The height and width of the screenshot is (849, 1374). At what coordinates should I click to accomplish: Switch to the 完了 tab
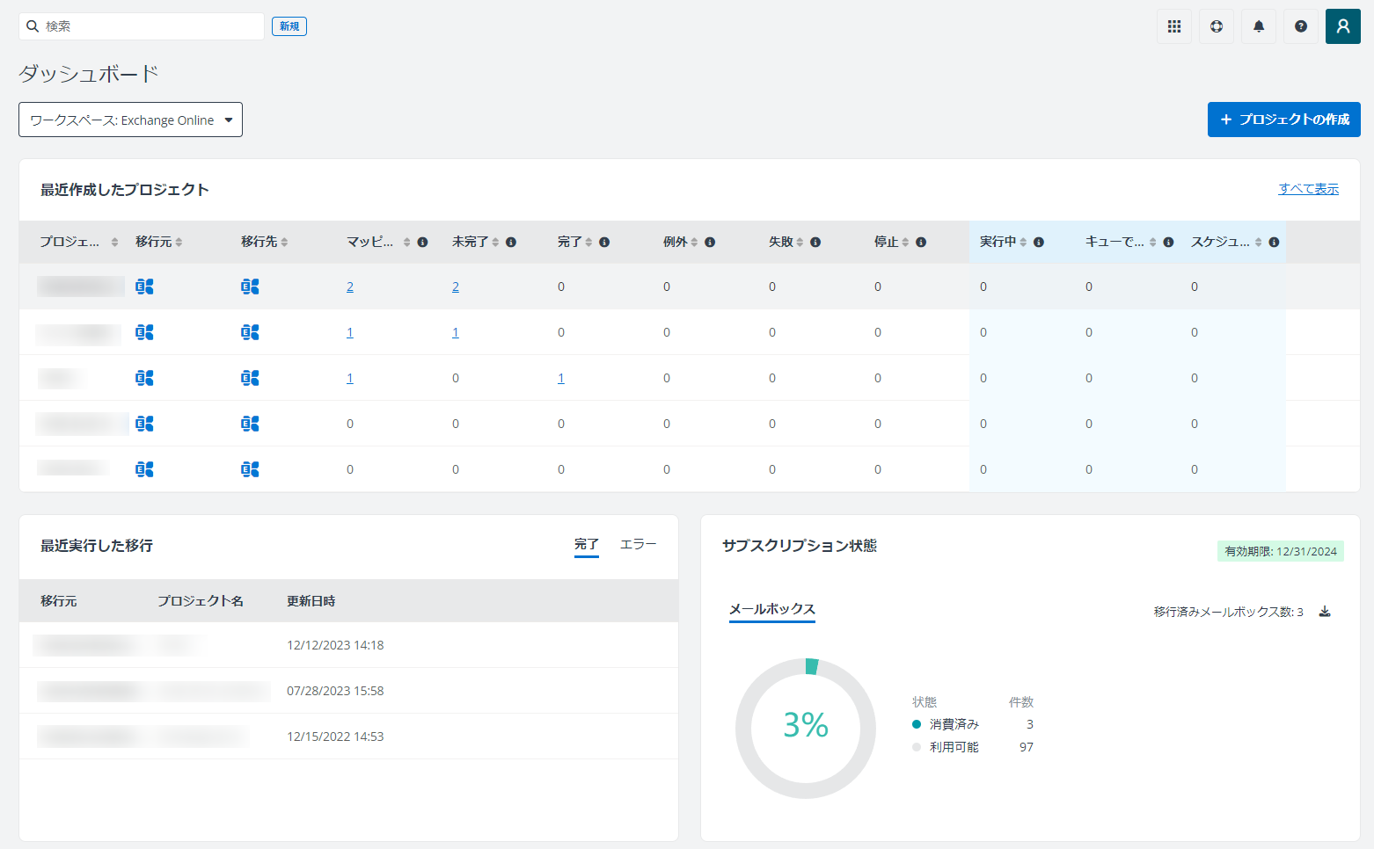point(587,545)
